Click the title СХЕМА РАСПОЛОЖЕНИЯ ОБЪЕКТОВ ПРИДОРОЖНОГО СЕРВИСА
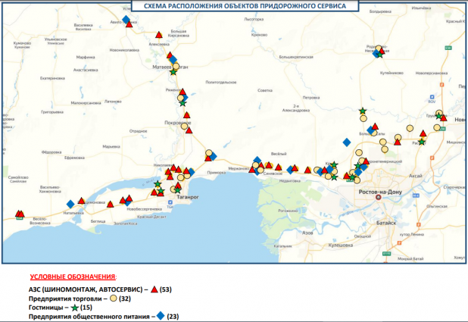The image size is (468, 322). tap(245, 6)
